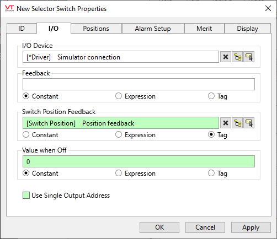The image size is (277, 239).
Task: Click the Apply button
Action: [251, 227]
